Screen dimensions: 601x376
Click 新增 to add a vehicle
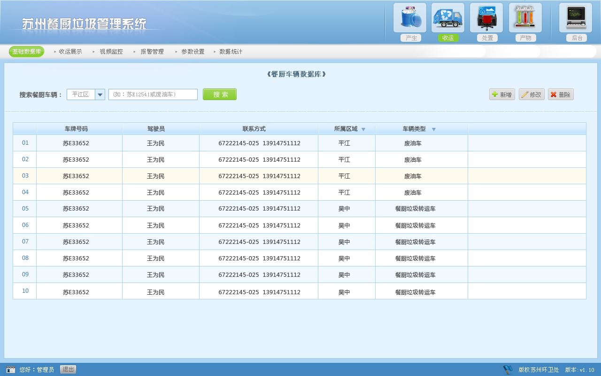(x=502, y=94)
